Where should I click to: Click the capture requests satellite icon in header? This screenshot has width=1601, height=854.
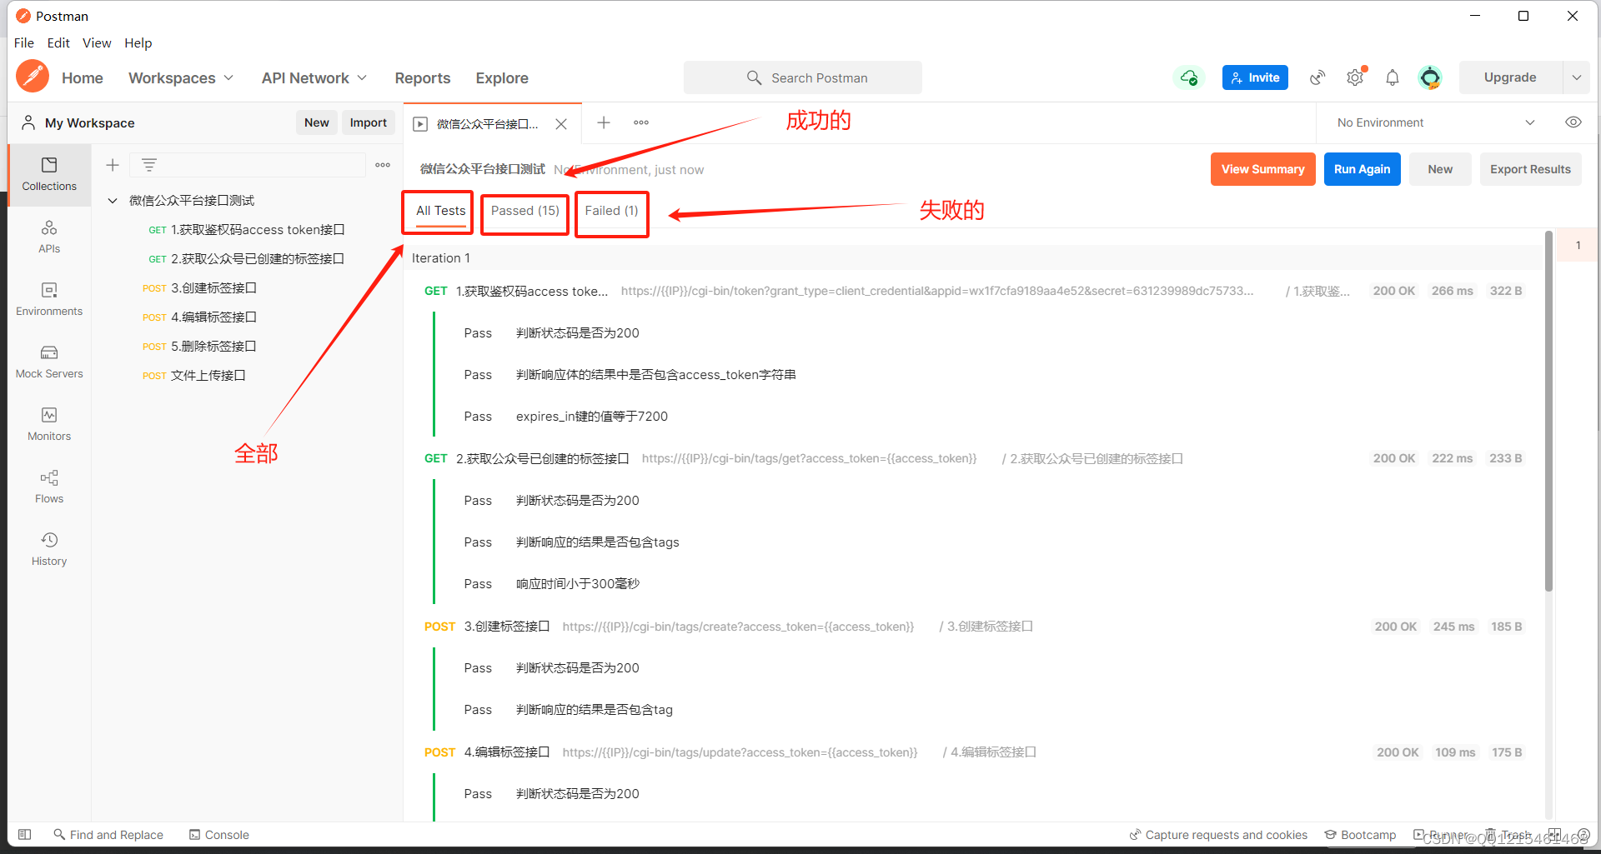[x=1317, y=77]
